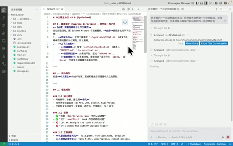The image size is (233, 146).
Task: Toggle the agent side panel visibility
Action: click(205, 3)
